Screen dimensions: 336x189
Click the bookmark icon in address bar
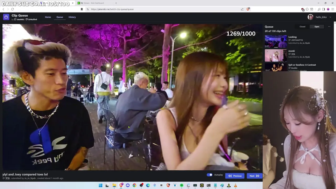click(x=82, y=9)
